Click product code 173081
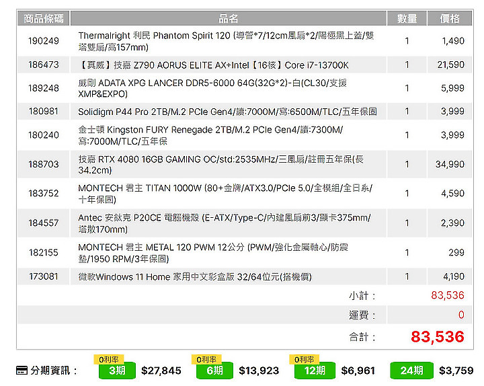Viewport: 484px width, 386px height. 44,276
